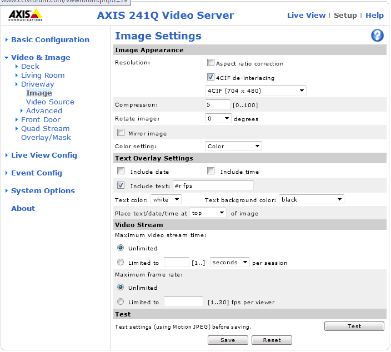The height and width of the screenshot is (352, 391).
Task: Expand the Basic Configuration arrow
Action: [x=7, y=40]
